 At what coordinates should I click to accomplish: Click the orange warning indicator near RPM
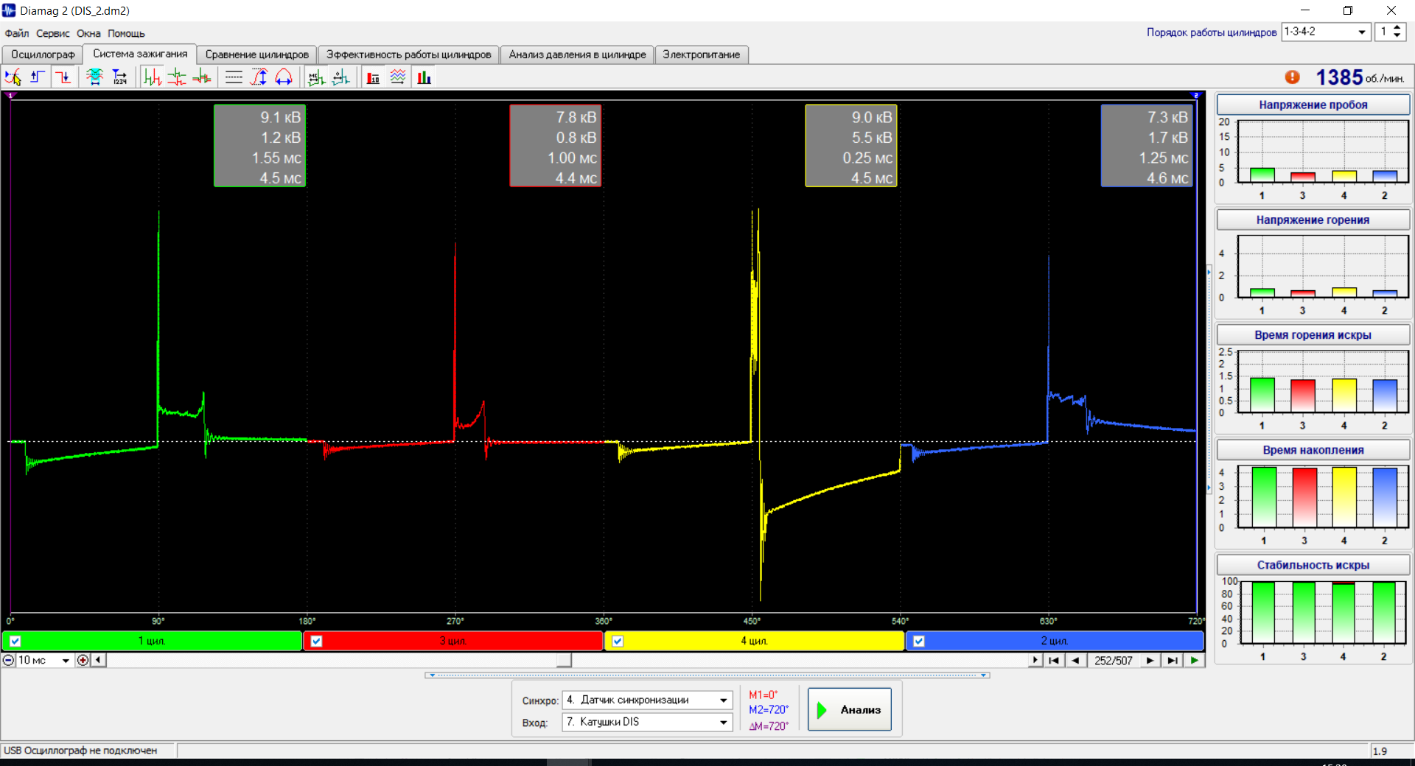click(x=1292, y=77)
